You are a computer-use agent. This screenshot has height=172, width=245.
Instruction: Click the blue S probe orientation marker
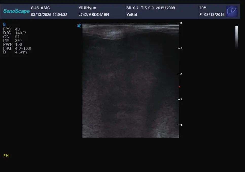[x=79, y=26]
